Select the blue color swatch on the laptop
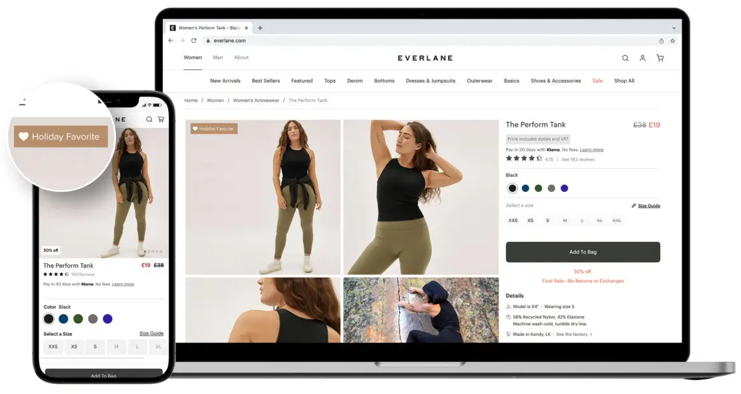741x394 pixels. point(525,188)
